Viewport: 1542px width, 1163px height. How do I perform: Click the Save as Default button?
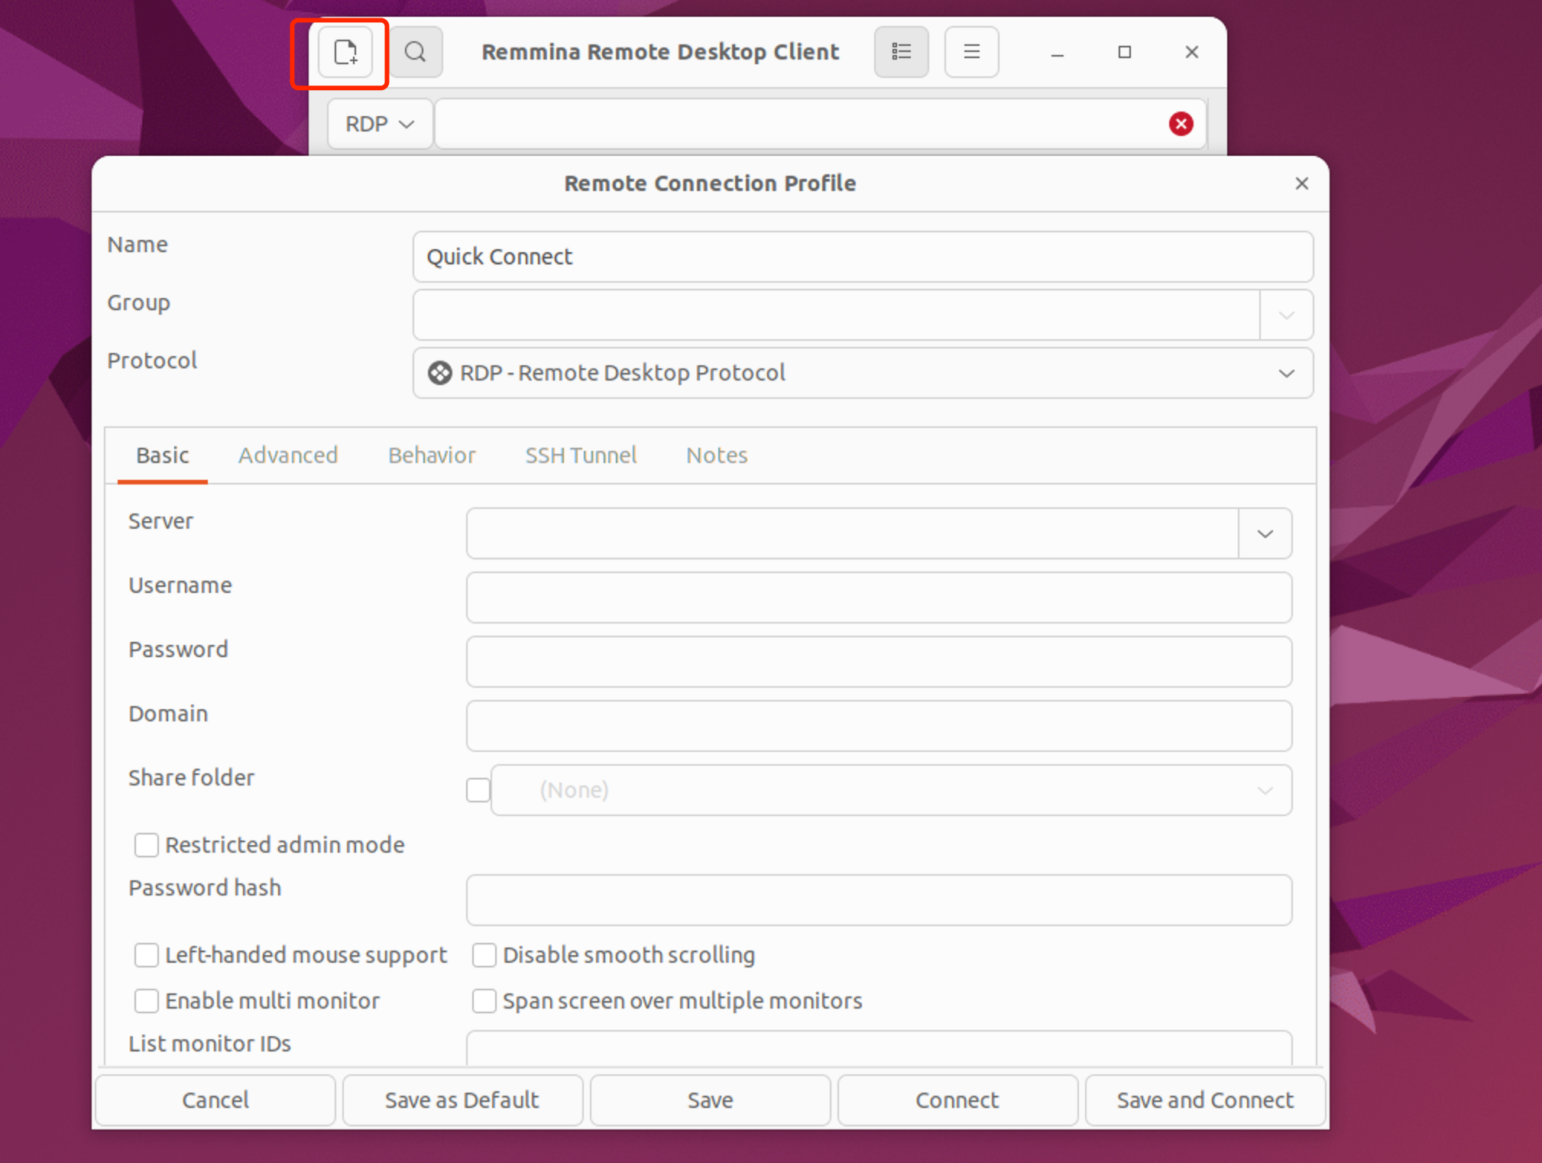(x=462, y=1100)
